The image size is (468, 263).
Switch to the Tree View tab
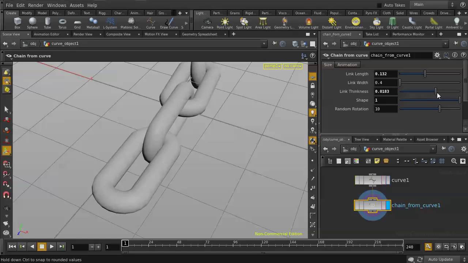(362, 140)
